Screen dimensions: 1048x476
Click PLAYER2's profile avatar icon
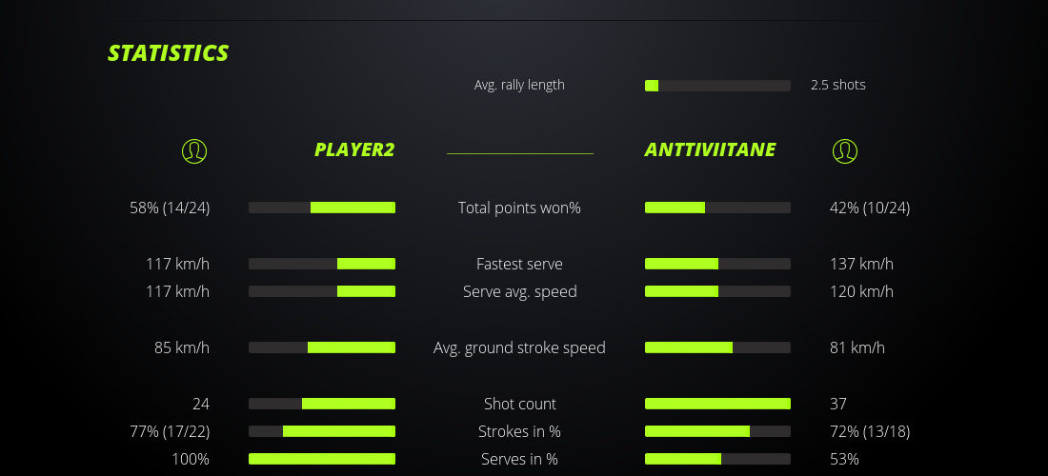193,150
